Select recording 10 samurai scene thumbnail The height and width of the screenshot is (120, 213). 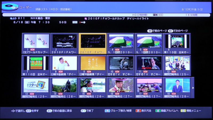(x=121, y=63)
